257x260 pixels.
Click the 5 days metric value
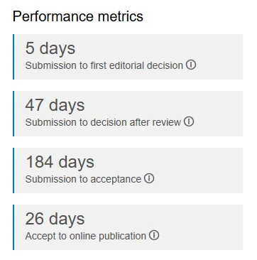coord(50,48)
